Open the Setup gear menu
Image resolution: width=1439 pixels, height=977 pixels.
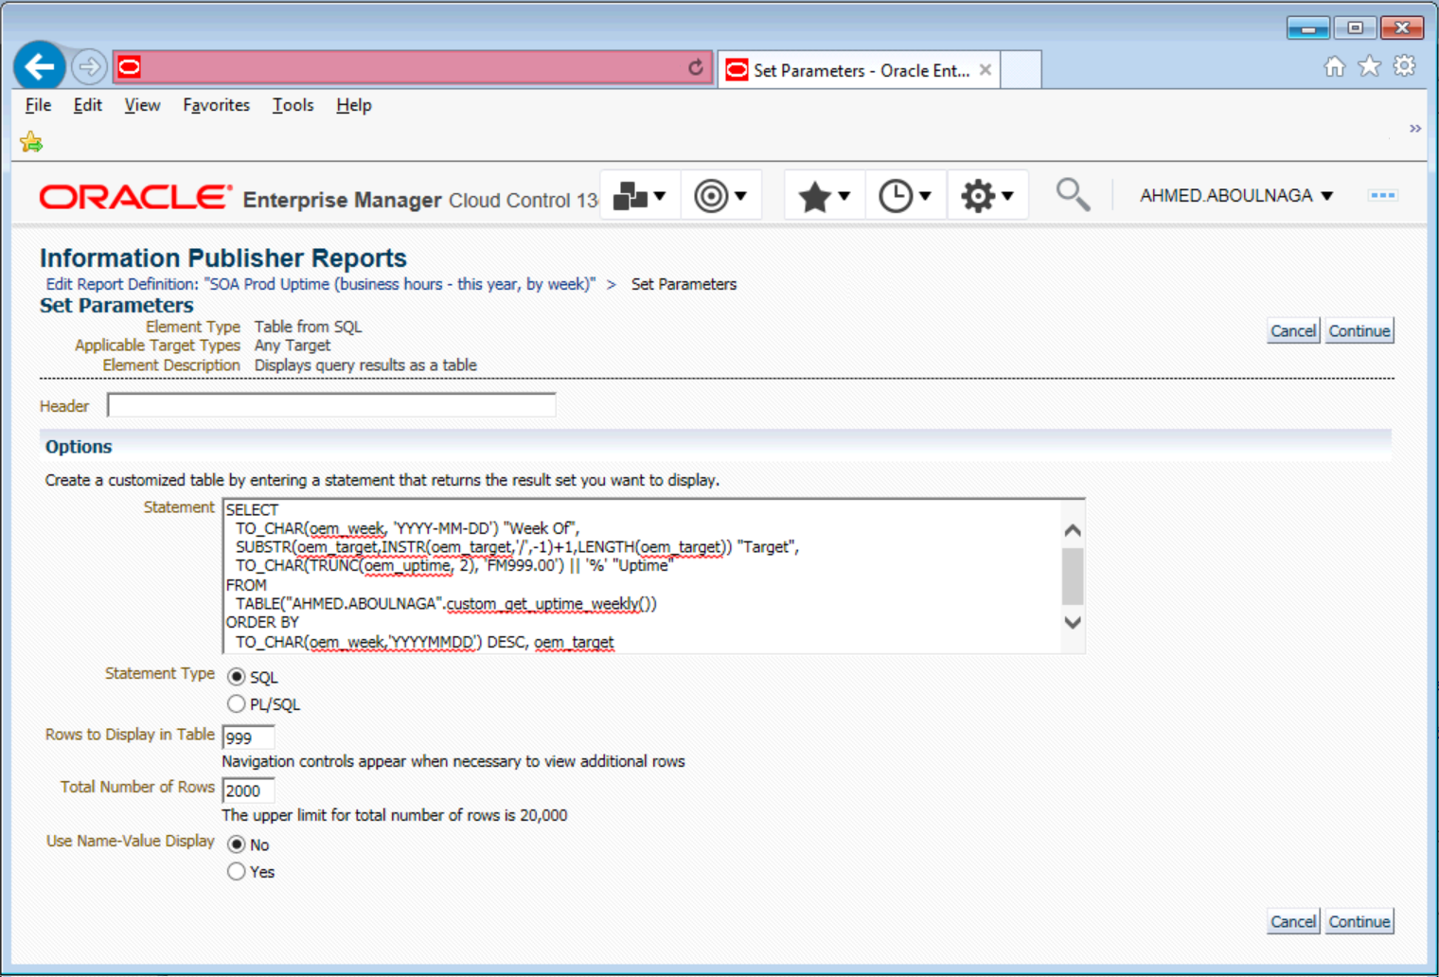tap(986, 196)
